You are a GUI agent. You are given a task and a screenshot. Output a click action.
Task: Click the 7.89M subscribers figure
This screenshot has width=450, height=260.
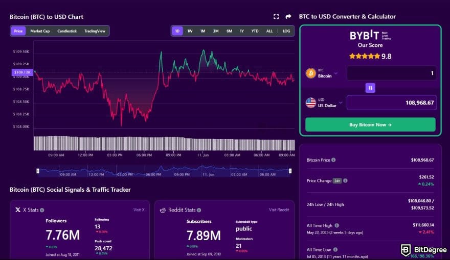[x=204, y=236]
